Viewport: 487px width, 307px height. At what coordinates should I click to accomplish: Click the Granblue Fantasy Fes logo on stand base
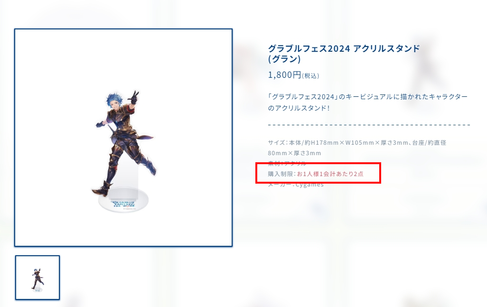(x=123, y=204)
